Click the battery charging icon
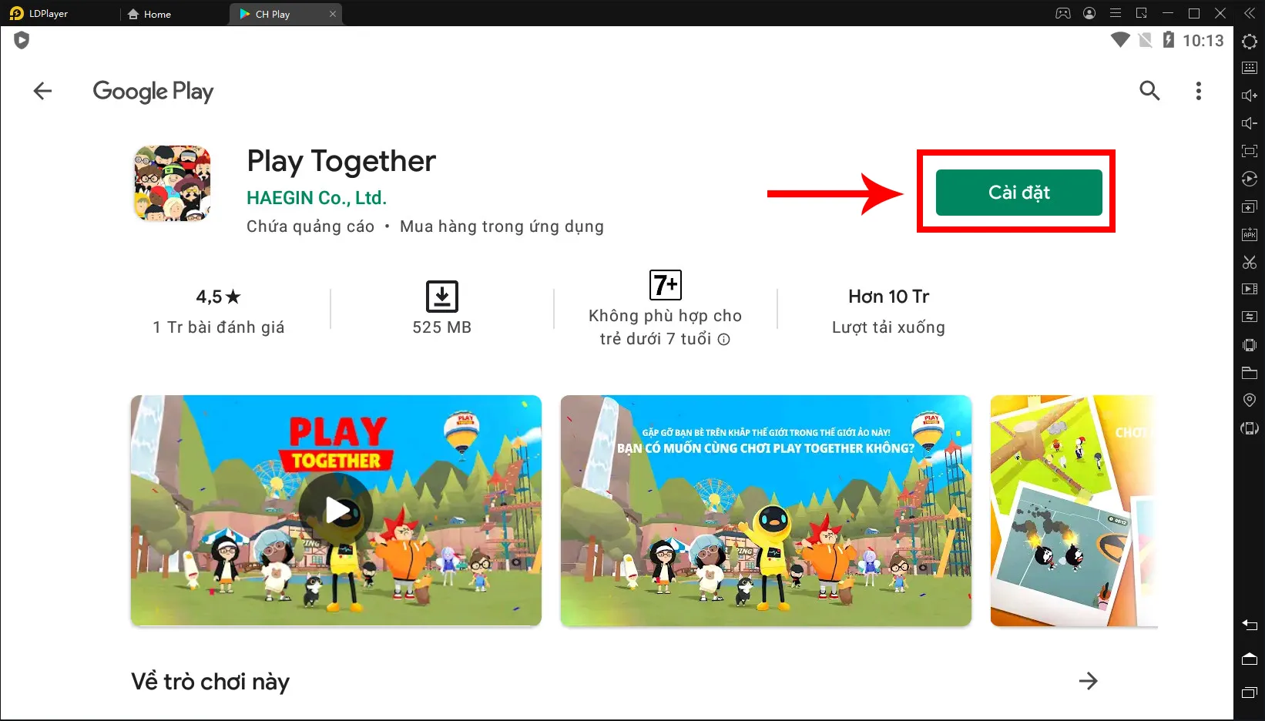 click(x=1169, y=40)
